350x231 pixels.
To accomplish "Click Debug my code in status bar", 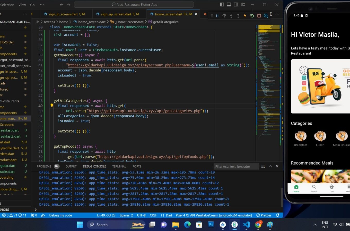I will point(60,215).
